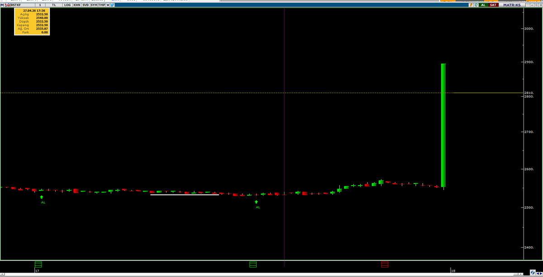Click the TL currency selector

(x=54, y=5)
